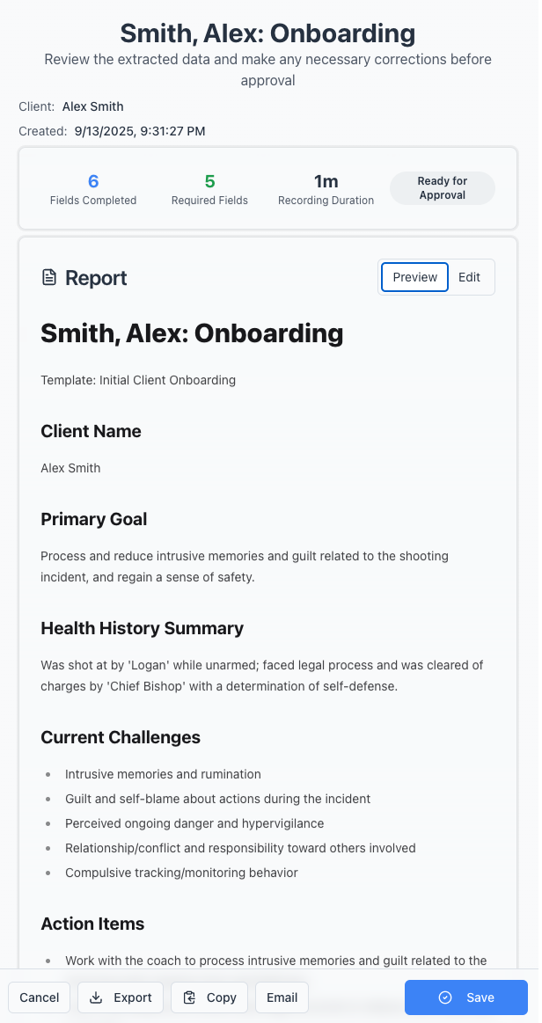Click the download icon on the Export button
Image resolution: width=542 pixels, height=1023 pixels.
click(97, 997)
